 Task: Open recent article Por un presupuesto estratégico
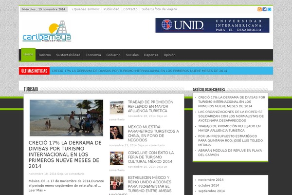pyautogui.click(x=231, y=140)
